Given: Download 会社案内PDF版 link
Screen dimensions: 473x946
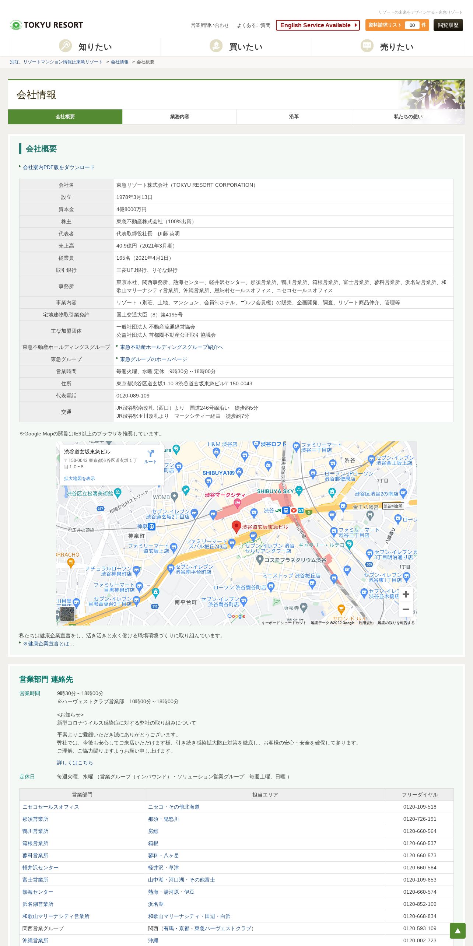Looking at the screenshot, I should pyautogui.click(x=59, y=167).
